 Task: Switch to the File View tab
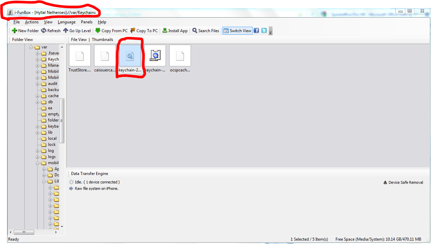point(79,40)
